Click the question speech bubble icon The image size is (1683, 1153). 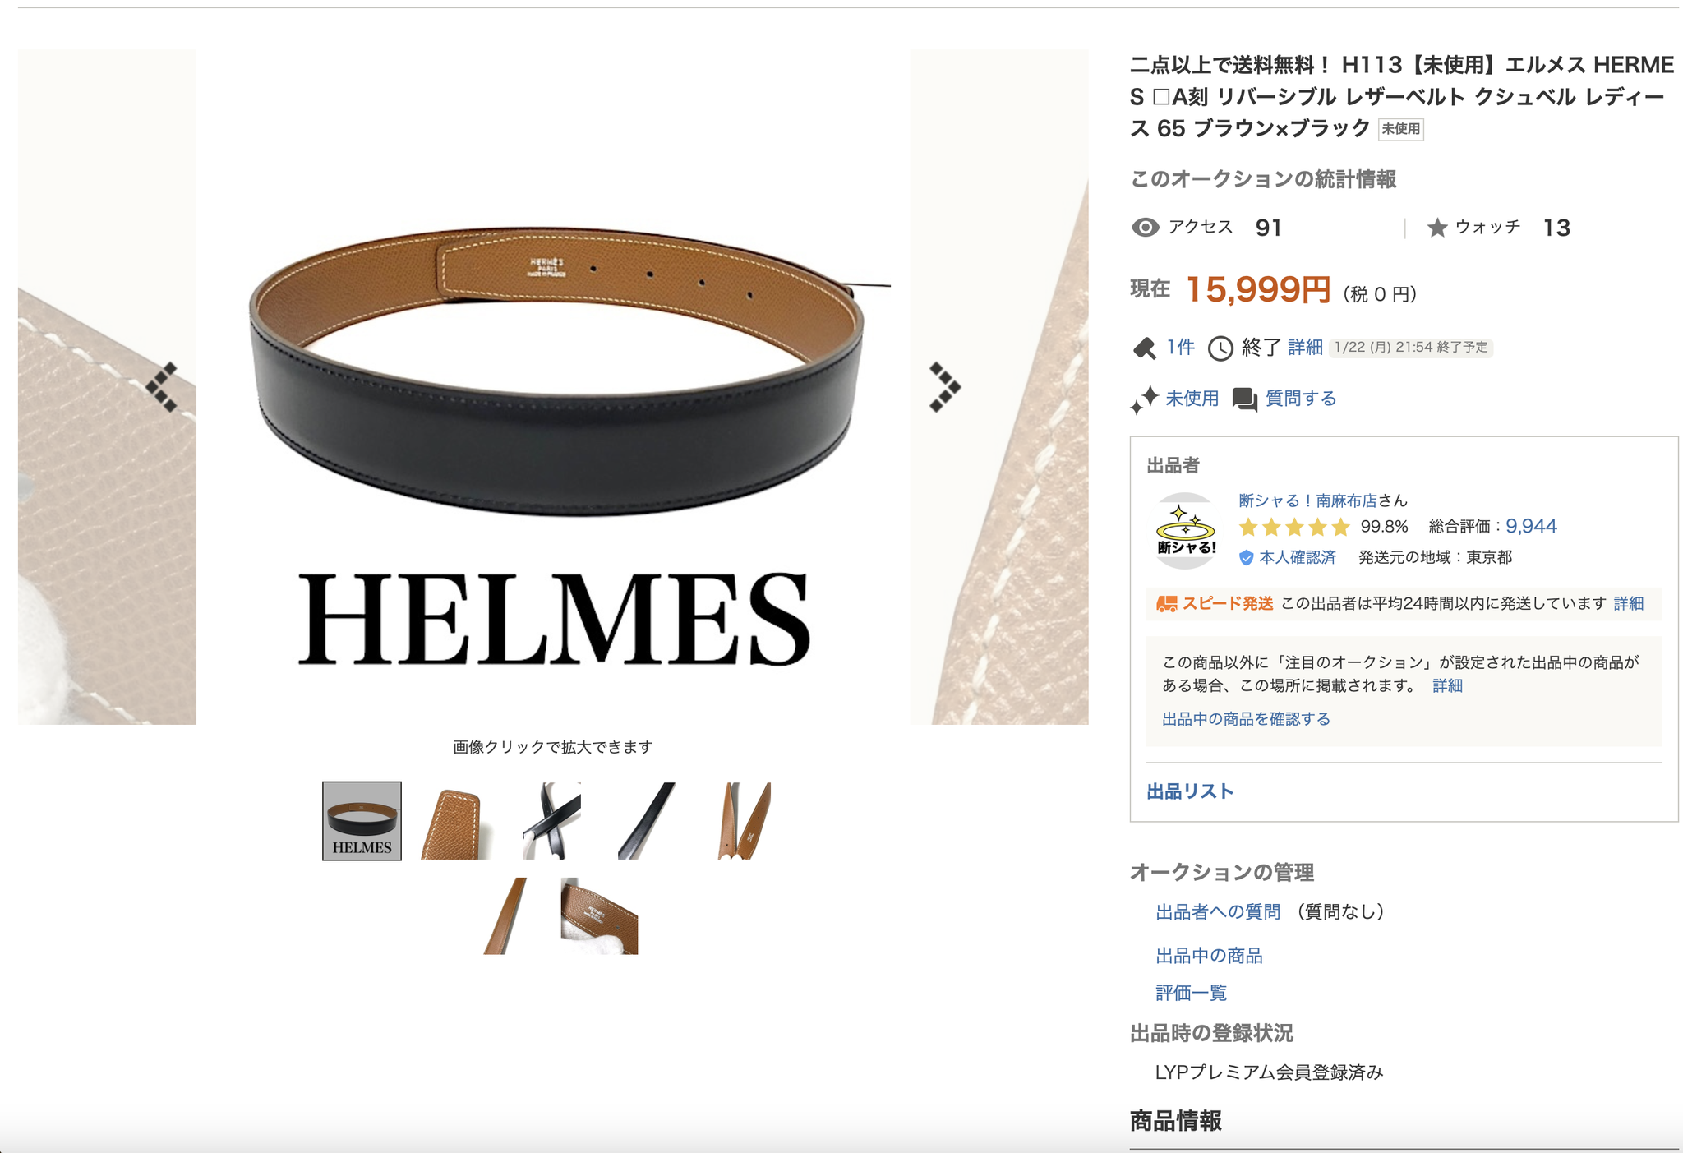tap(1245, 399)
